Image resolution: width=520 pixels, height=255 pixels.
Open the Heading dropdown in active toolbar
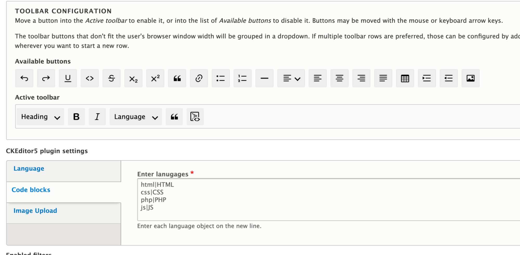(x=40, y=117)
